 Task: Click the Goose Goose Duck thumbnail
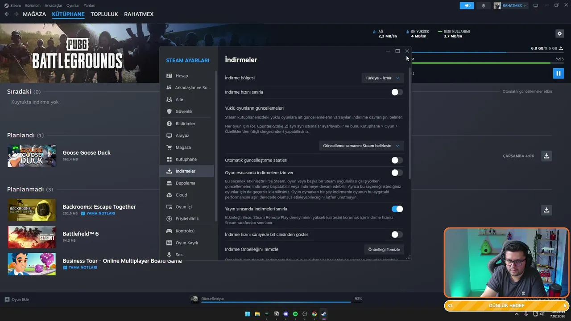pos(32,156)
